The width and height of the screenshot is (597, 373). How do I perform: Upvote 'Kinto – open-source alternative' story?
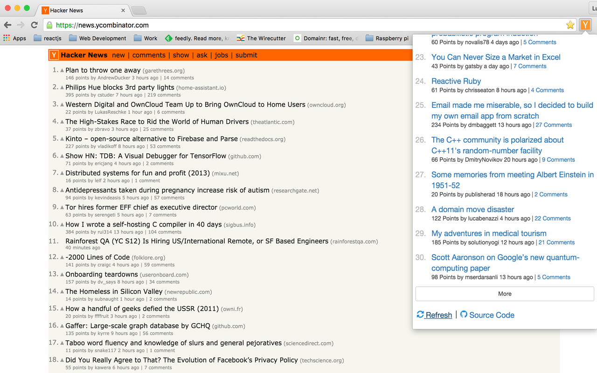[62, 139]
